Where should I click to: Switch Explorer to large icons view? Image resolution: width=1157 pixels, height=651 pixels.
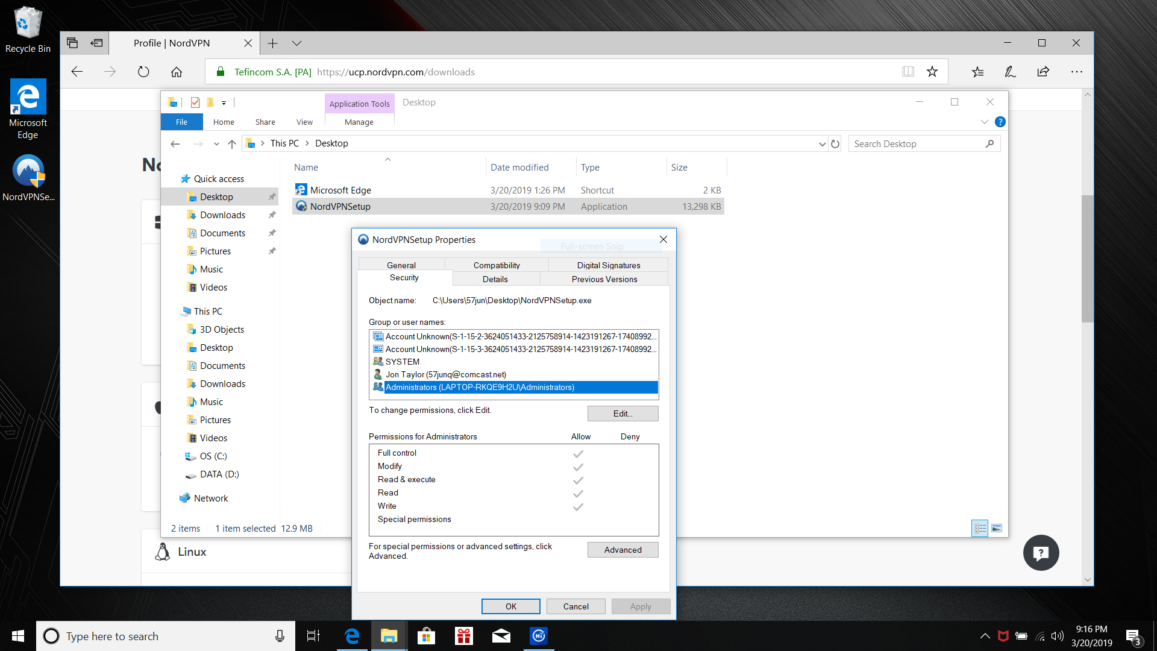coord(997,529)
